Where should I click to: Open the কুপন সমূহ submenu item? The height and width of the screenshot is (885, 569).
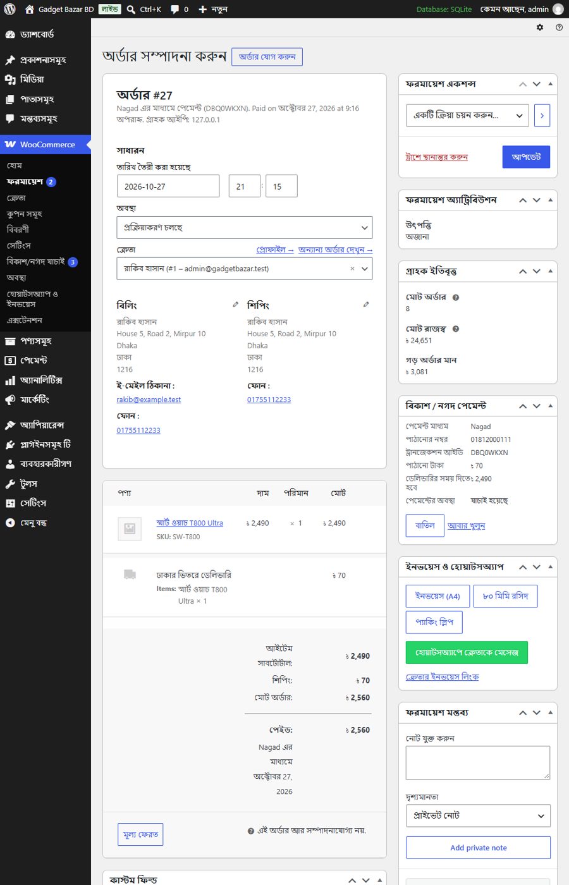tap(24, 214)
